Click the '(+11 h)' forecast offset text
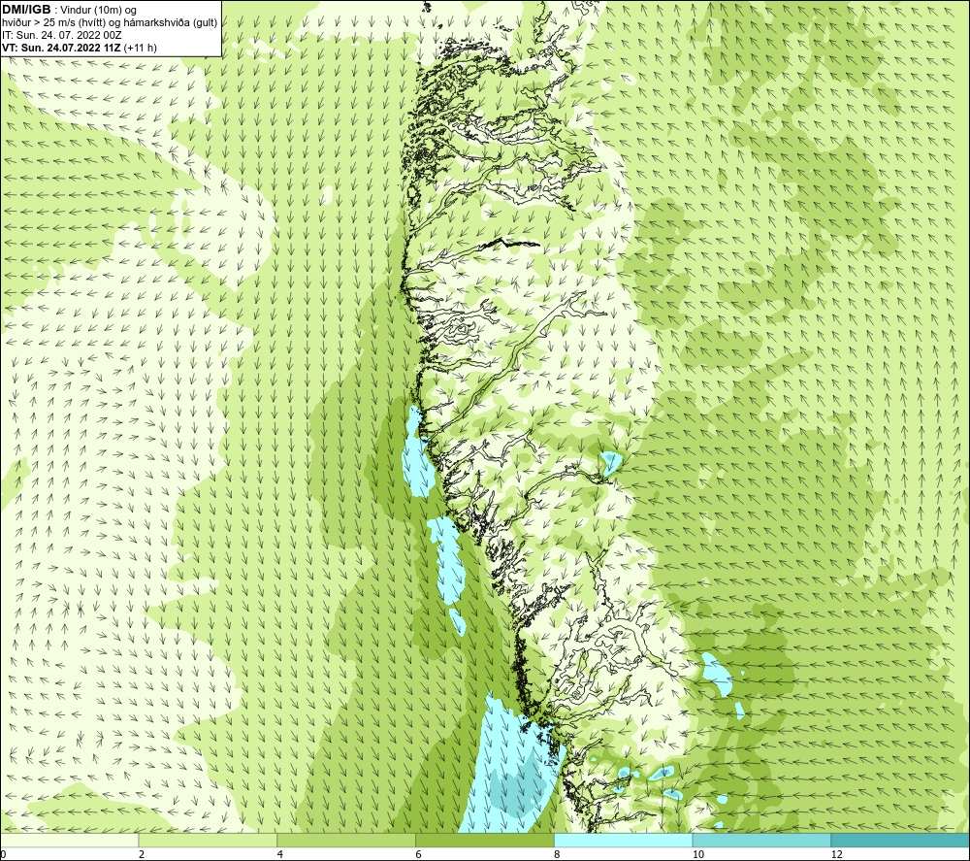Image resolution: width=970 pixels, height=861 pixels. tap(141, 48)
